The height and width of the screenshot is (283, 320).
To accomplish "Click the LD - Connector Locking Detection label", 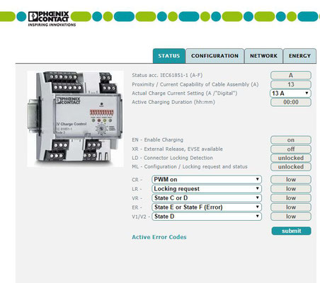I will point(172,158).
